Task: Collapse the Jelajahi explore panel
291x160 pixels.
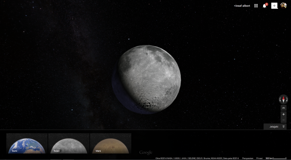Action: pyautogui.click(x=274, y=127)
